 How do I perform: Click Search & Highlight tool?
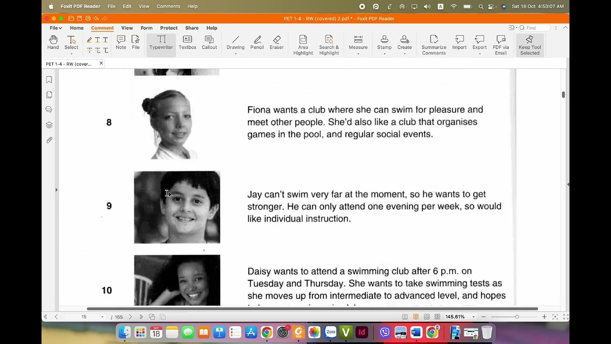tap(329, 45)
